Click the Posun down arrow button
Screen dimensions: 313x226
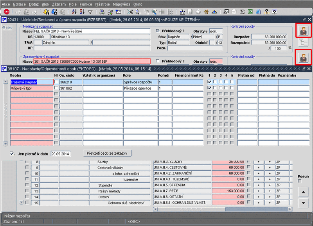[x=303, y=203]
